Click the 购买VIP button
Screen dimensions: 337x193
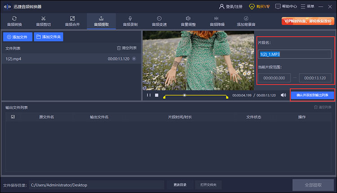[259, 7]
